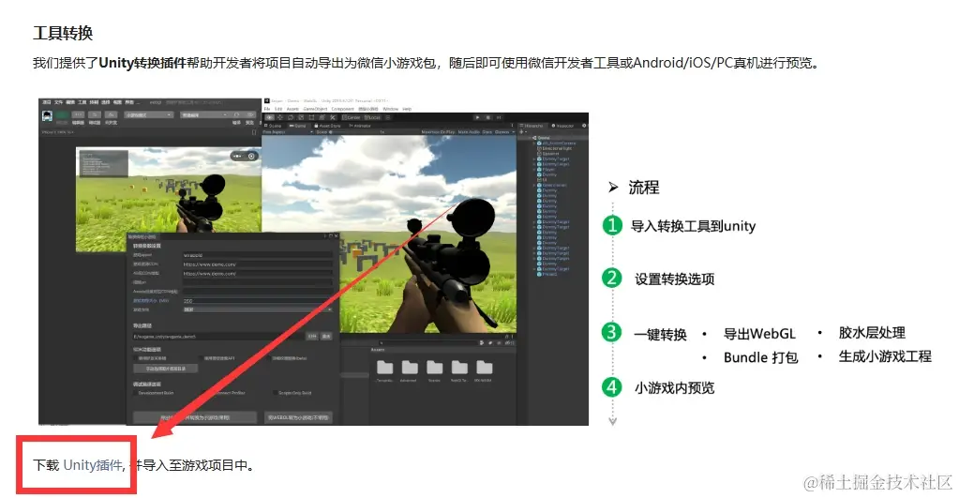This screenshot has height=498, width=959.
Task: Click appid input field in conversion dialog
Action: click(258, 254)
